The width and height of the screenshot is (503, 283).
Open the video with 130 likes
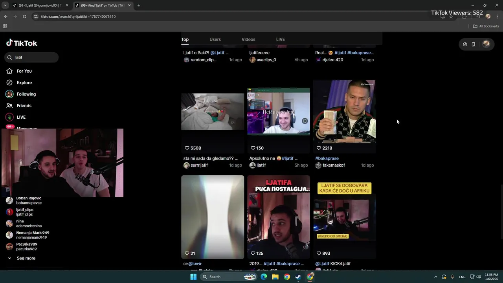pyautogui.click(x=279, y=111)
